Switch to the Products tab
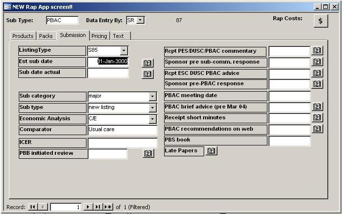The image size is (343, 214). pos(23,36)
